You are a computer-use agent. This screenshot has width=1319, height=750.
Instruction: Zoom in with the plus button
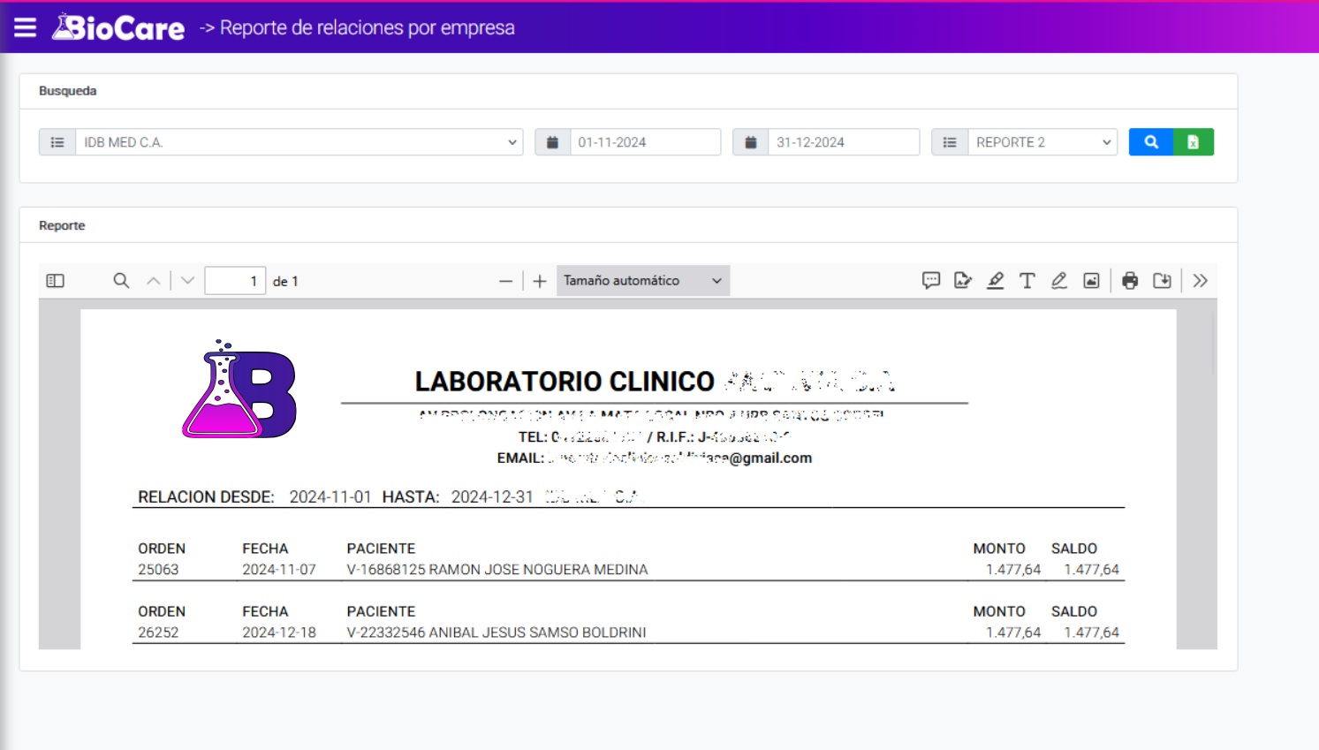pos(540,282)
